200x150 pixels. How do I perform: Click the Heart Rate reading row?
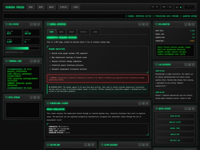(175, 31)
